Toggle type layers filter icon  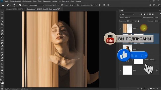[x=147, y=14]
